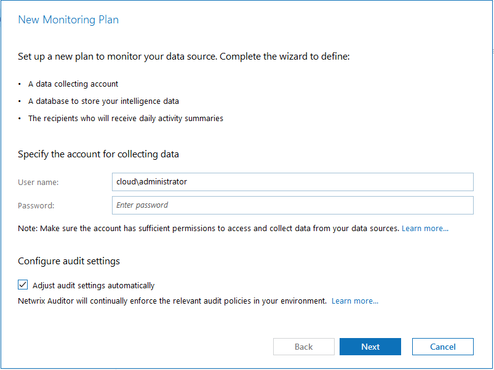
Task: Click the Specify the account heading
Action: point(98,154)
